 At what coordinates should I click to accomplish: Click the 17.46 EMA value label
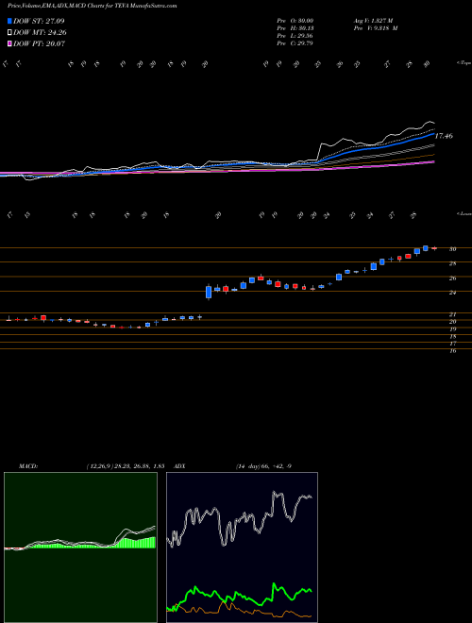pyautogui.click(x=444, y=136)
